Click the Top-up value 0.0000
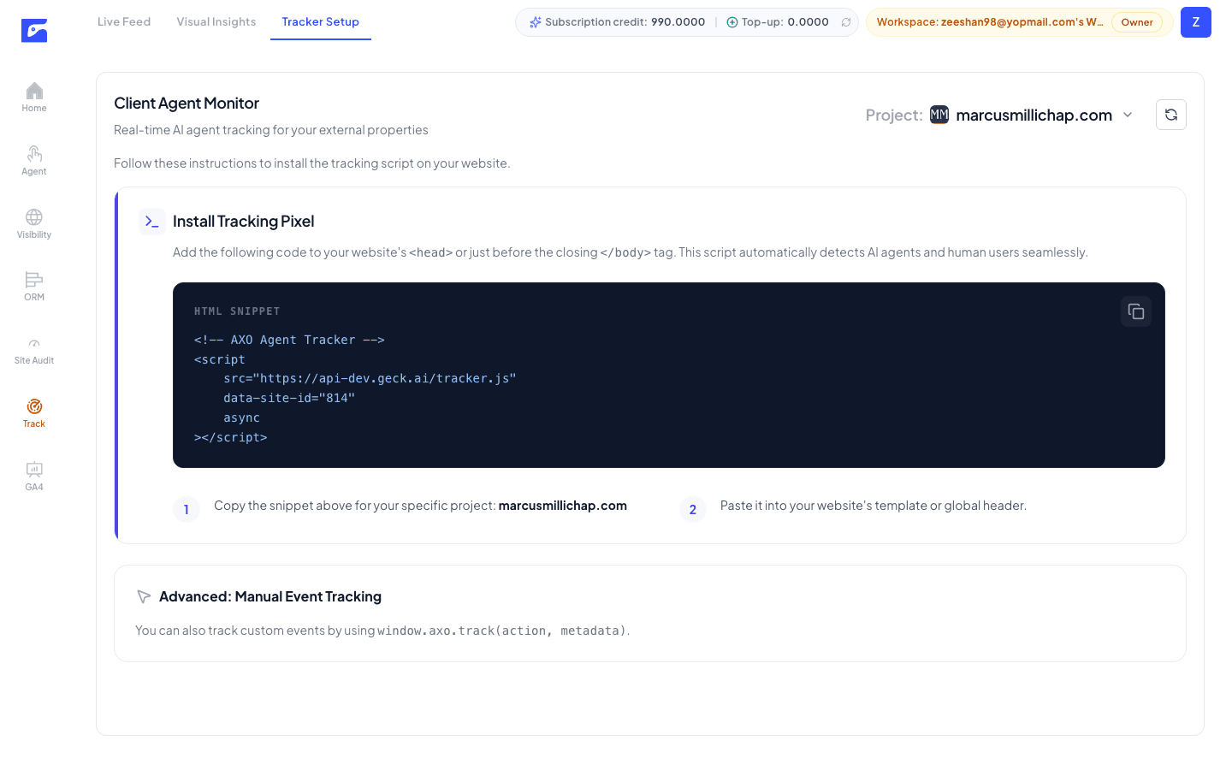The image size is (1232, 770). coord(808,22)
